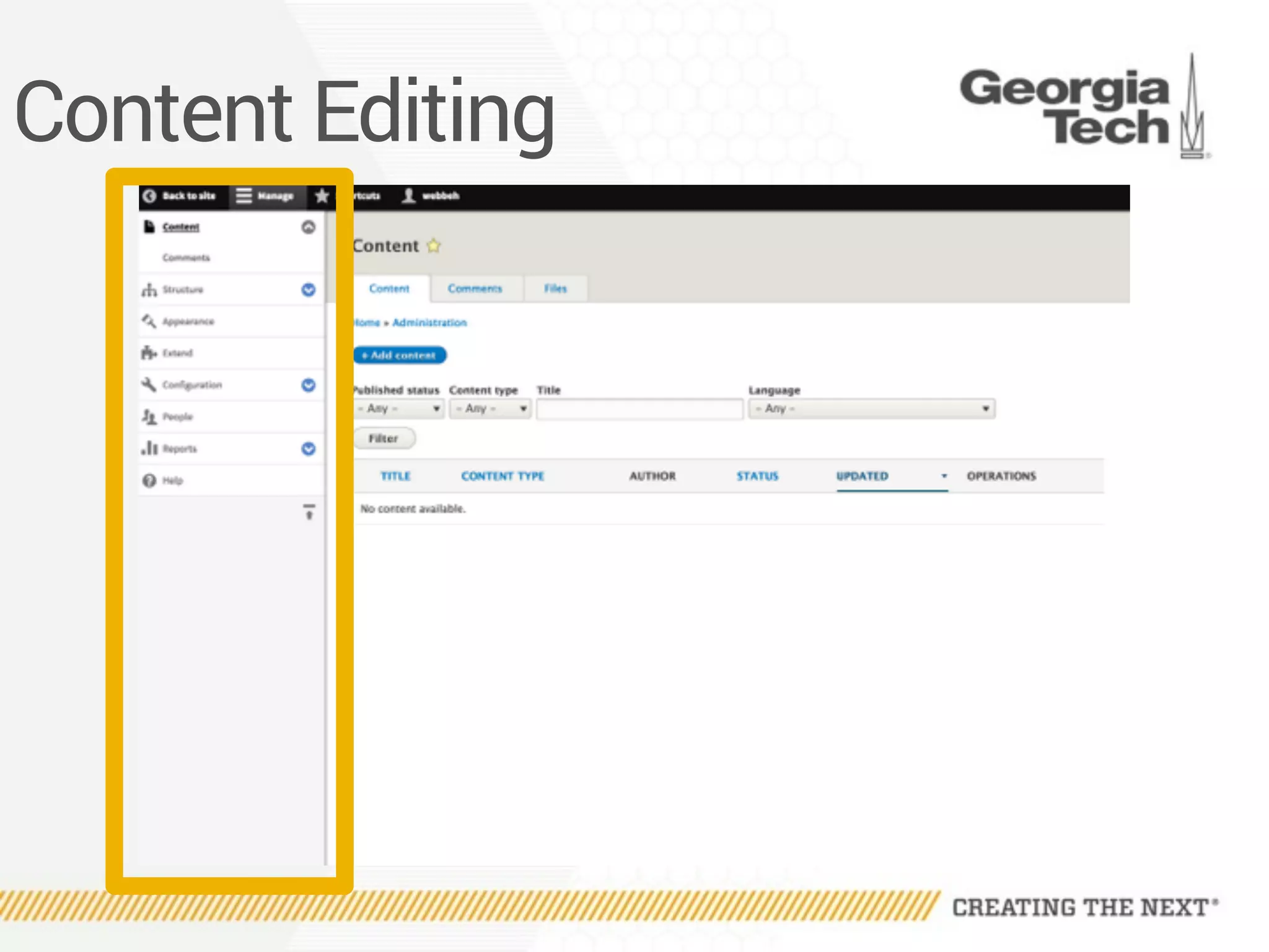Sort table by Content Type column
Screen dimensions: 1269x952
pyautogui.click(x=503, y=476)
